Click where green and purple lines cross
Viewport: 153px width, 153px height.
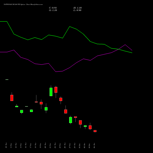click(x=118, y=49)
